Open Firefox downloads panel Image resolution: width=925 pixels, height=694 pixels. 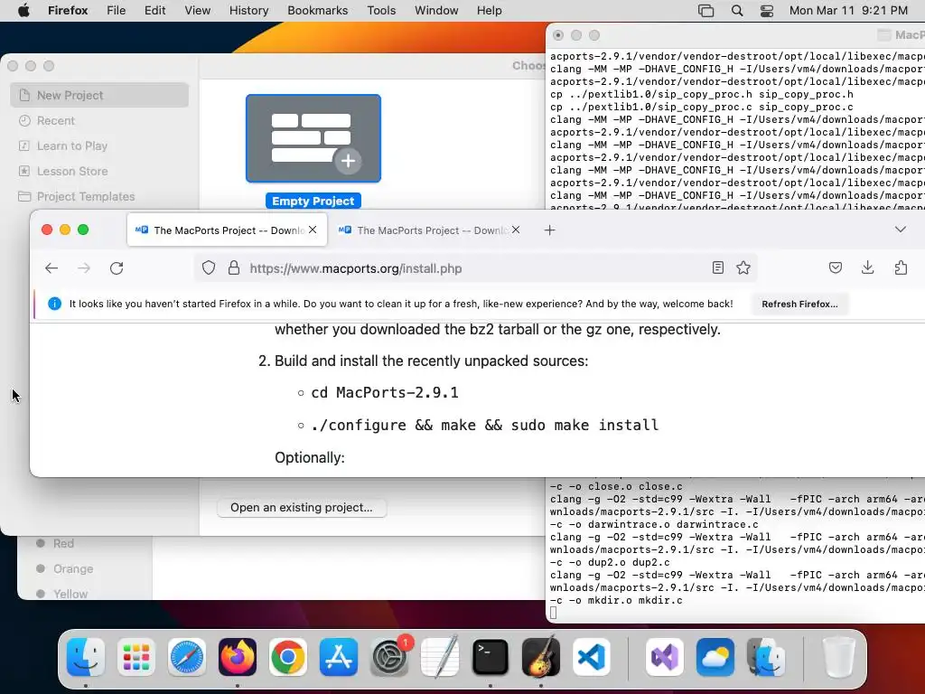pos(868,267)
